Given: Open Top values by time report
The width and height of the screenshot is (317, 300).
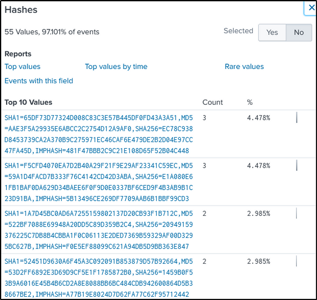Looking at the screenshot, I should (116, 67).
